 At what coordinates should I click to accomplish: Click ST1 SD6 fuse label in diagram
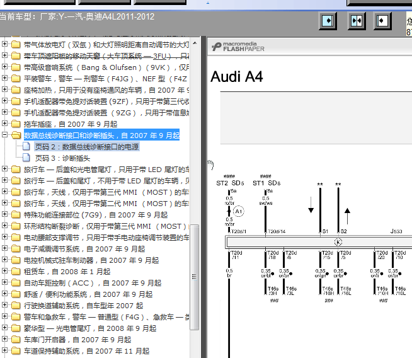click(x=266, y=183)
